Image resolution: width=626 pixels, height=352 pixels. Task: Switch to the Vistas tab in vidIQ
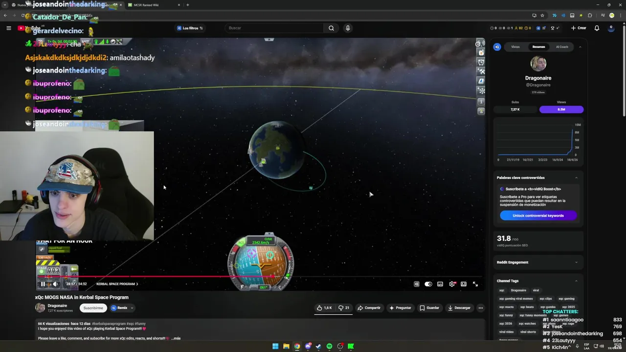[515, 47]
